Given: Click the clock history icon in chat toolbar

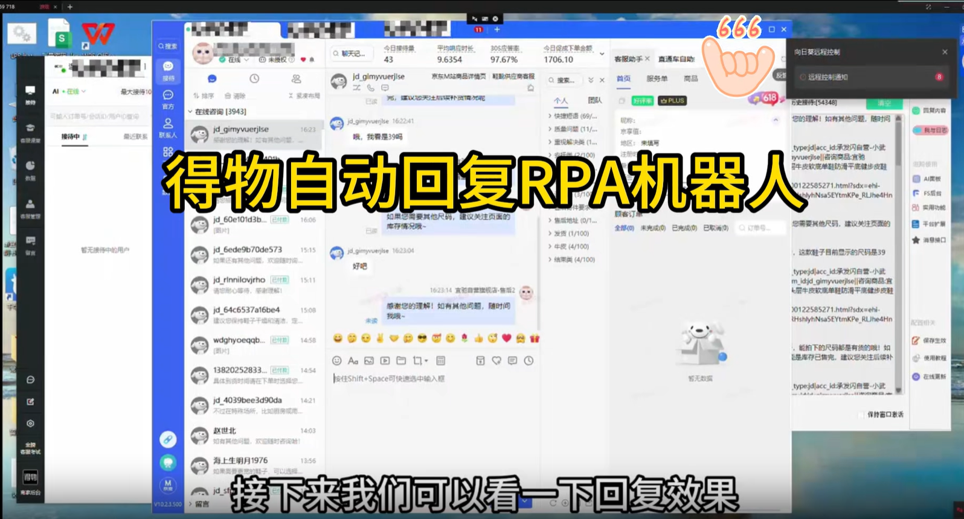Looking at the screenshot, I should pyautogui.click(x=529, y=361).
